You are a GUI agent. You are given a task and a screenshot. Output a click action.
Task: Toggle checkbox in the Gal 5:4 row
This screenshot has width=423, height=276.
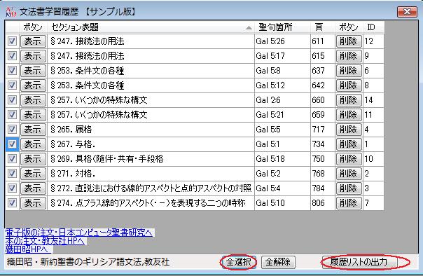pos(12,188)
